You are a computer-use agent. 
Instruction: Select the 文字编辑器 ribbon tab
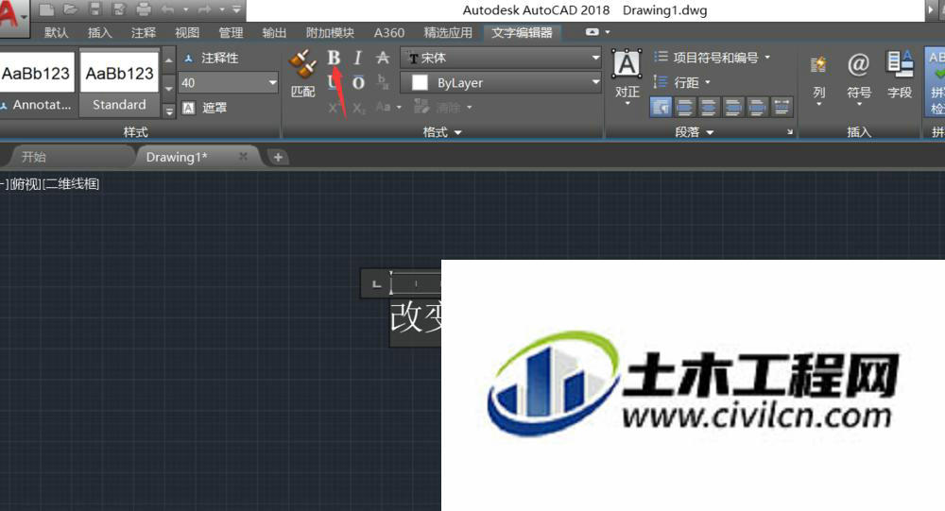(522, 32)
